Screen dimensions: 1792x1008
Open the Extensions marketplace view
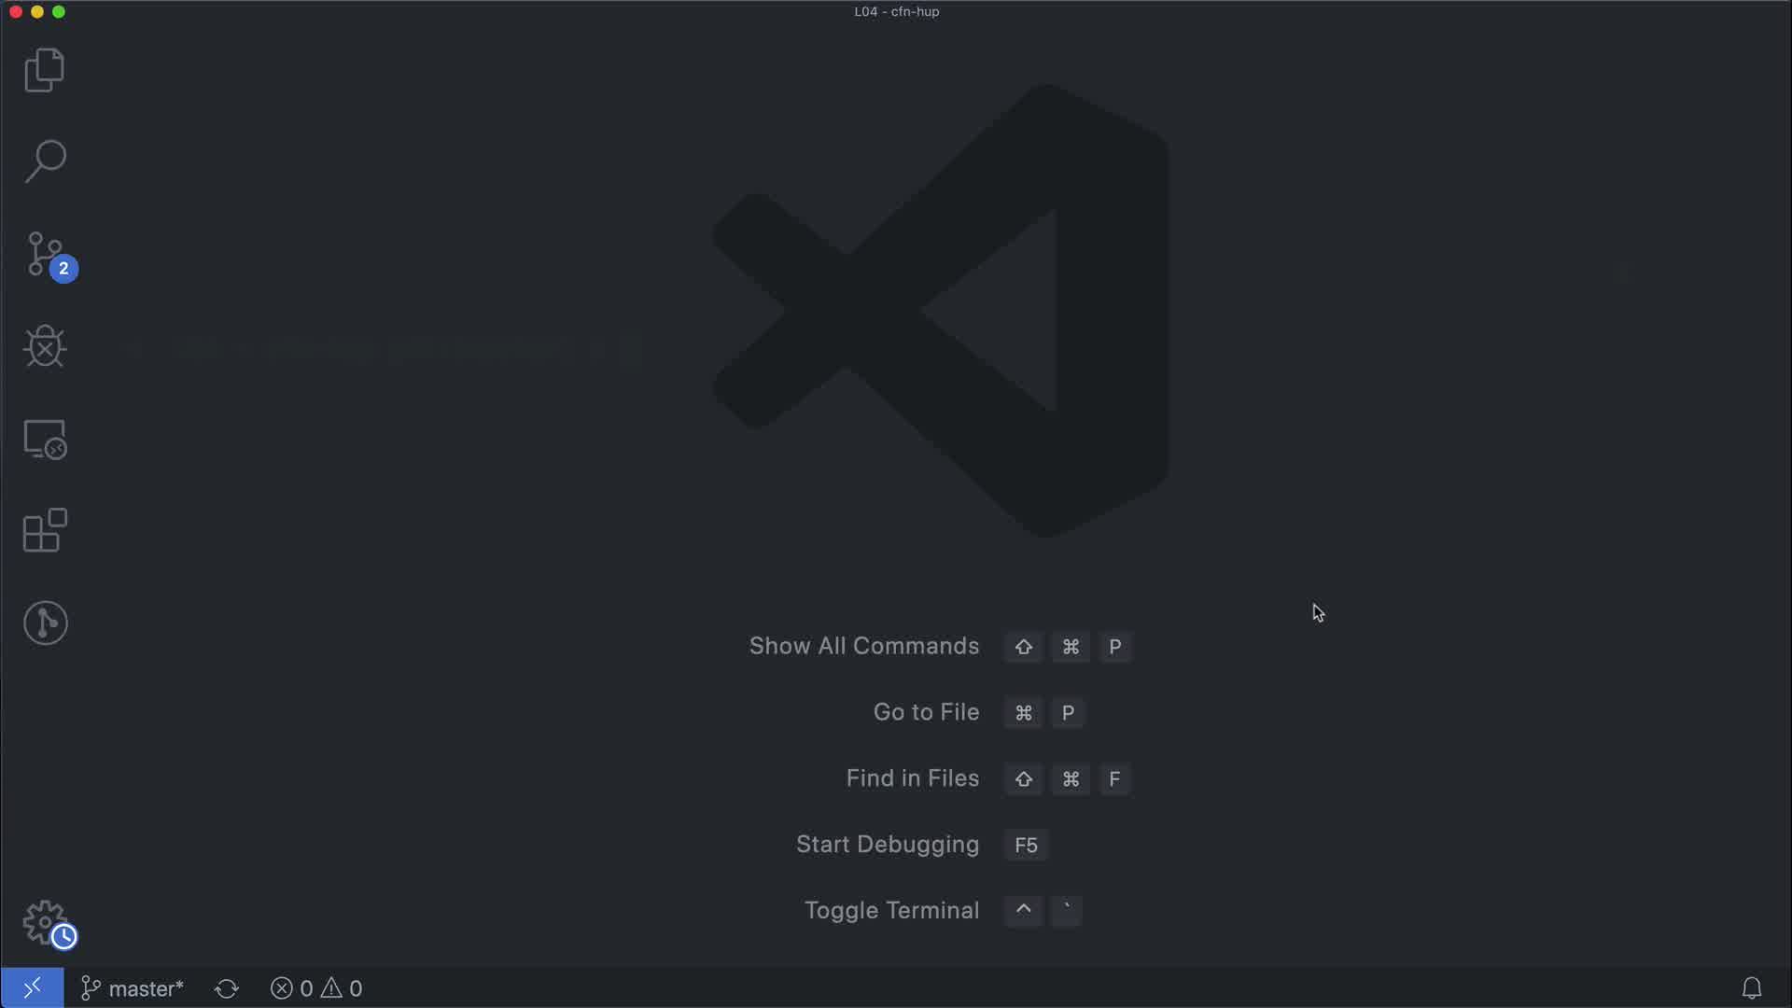pyautogui.click(x=45, y=530)
